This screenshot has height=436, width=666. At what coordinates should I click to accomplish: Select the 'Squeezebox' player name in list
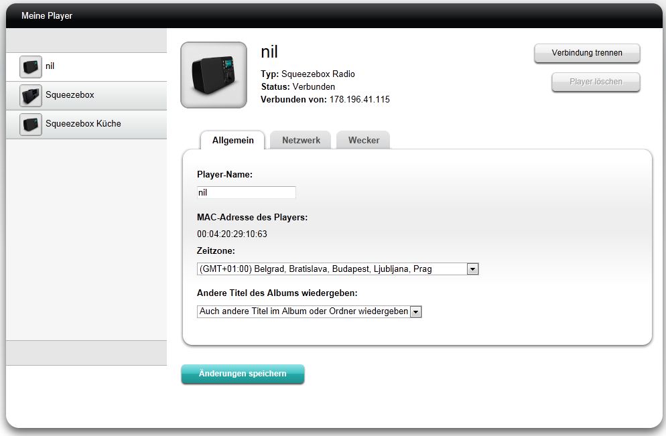(x=70, y=95)
